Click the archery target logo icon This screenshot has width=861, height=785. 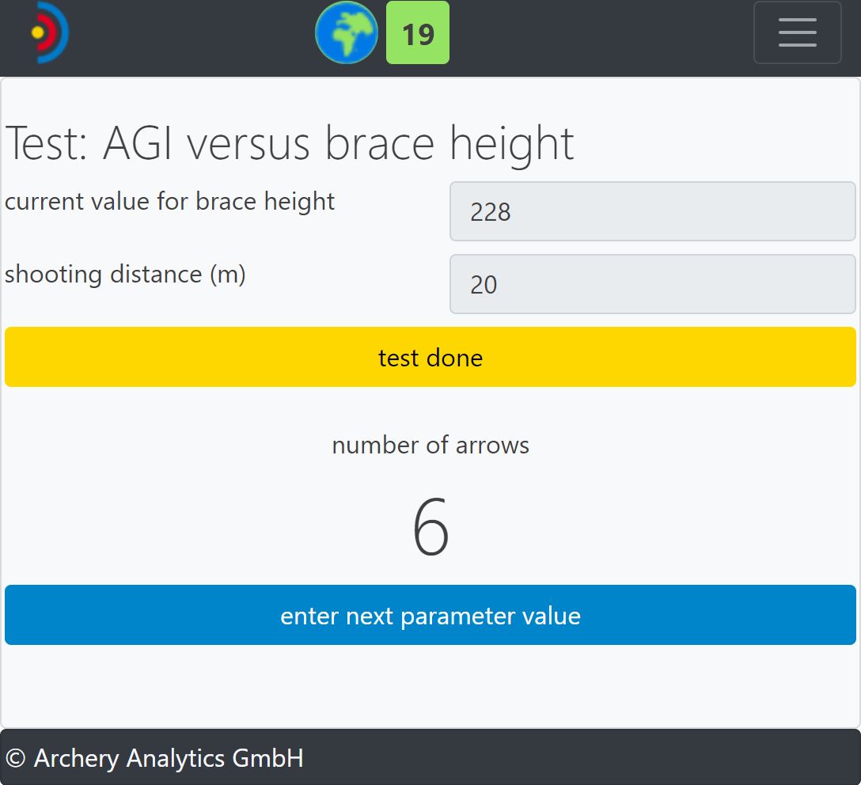49,32
